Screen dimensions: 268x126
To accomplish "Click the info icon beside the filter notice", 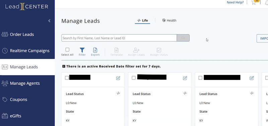I will (64, 66).
